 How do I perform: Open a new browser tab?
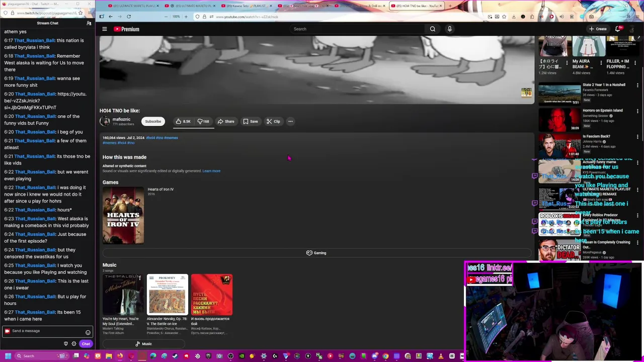[x=450, y=6]
